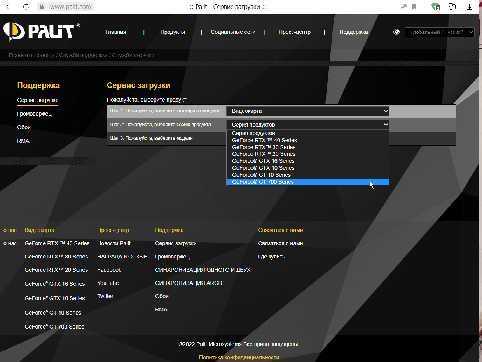Select GeForce RTX 40 Series in the dropdown list

pyautogui.click(x=308, y=140)
